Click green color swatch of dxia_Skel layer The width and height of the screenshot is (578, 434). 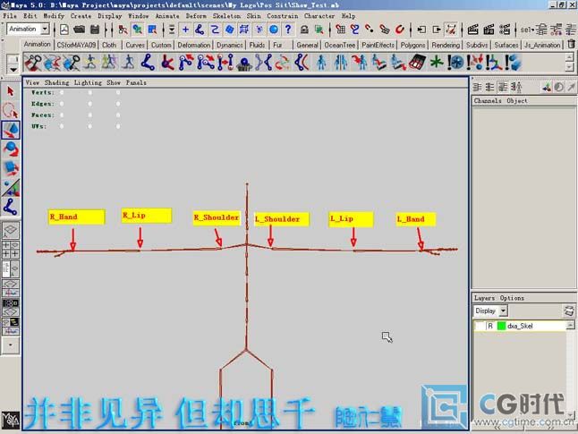(501, 326)
